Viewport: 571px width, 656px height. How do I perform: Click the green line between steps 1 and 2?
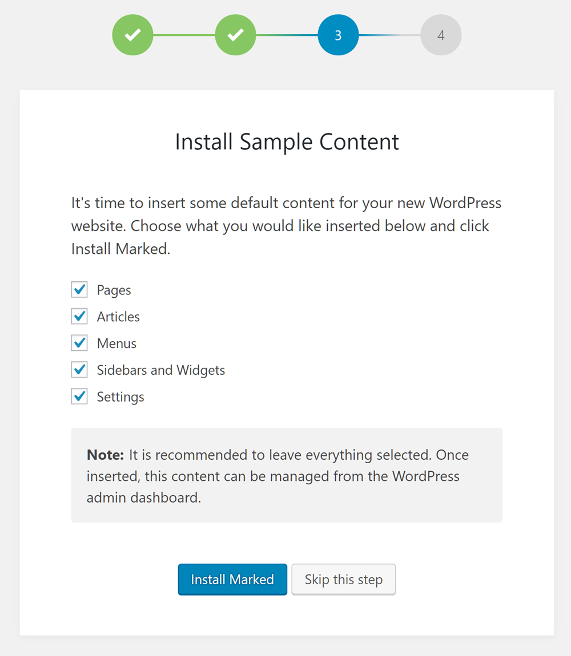coord(184,35)
